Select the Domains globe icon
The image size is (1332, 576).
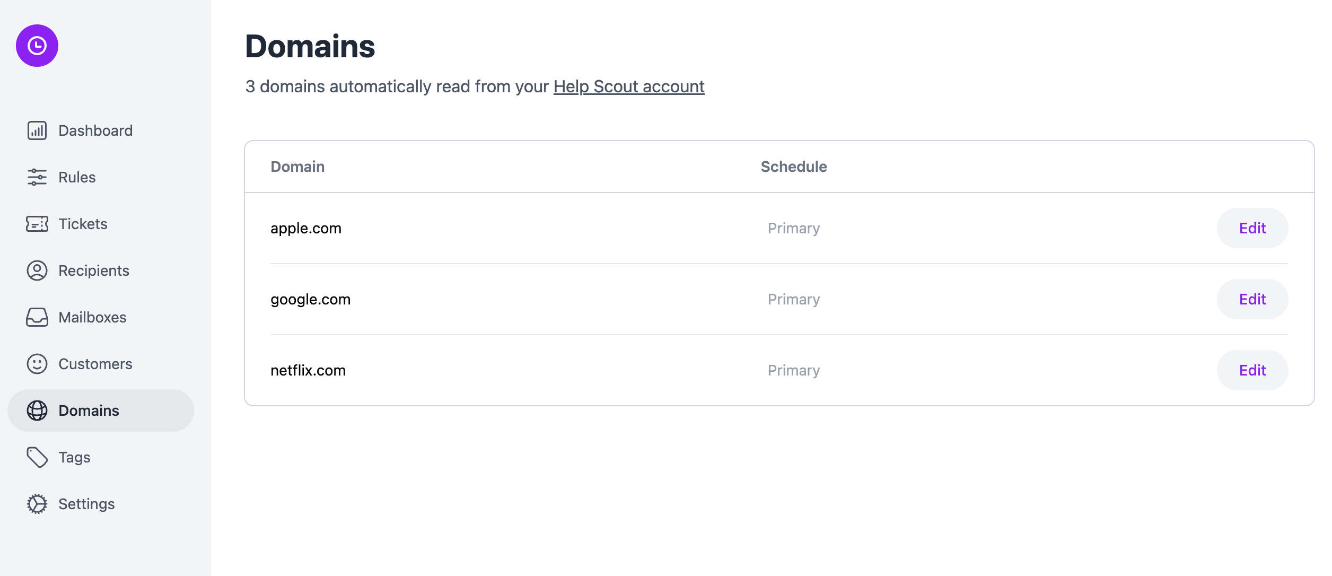point(37,411)
